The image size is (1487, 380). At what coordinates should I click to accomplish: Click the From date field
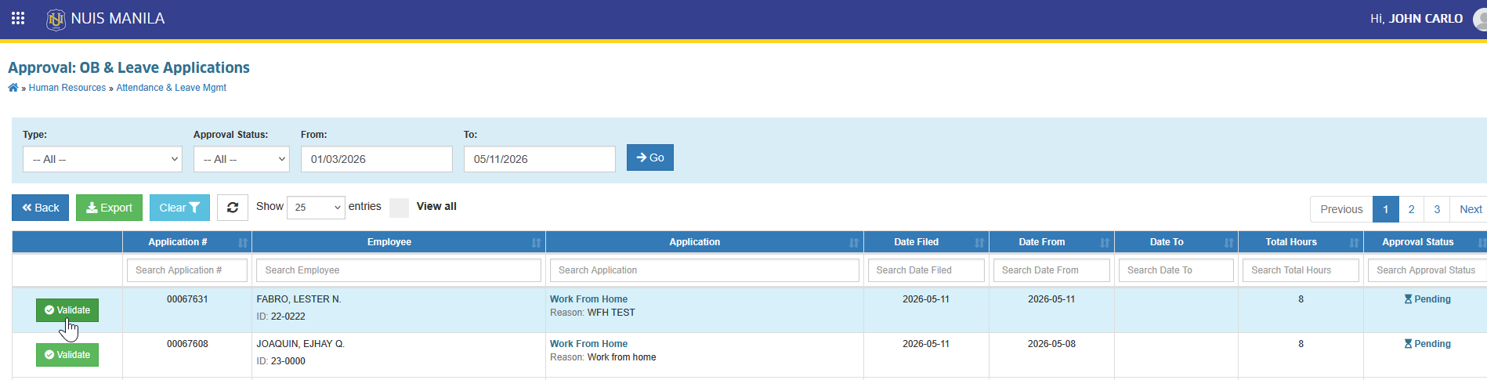[x=377, y=159]
